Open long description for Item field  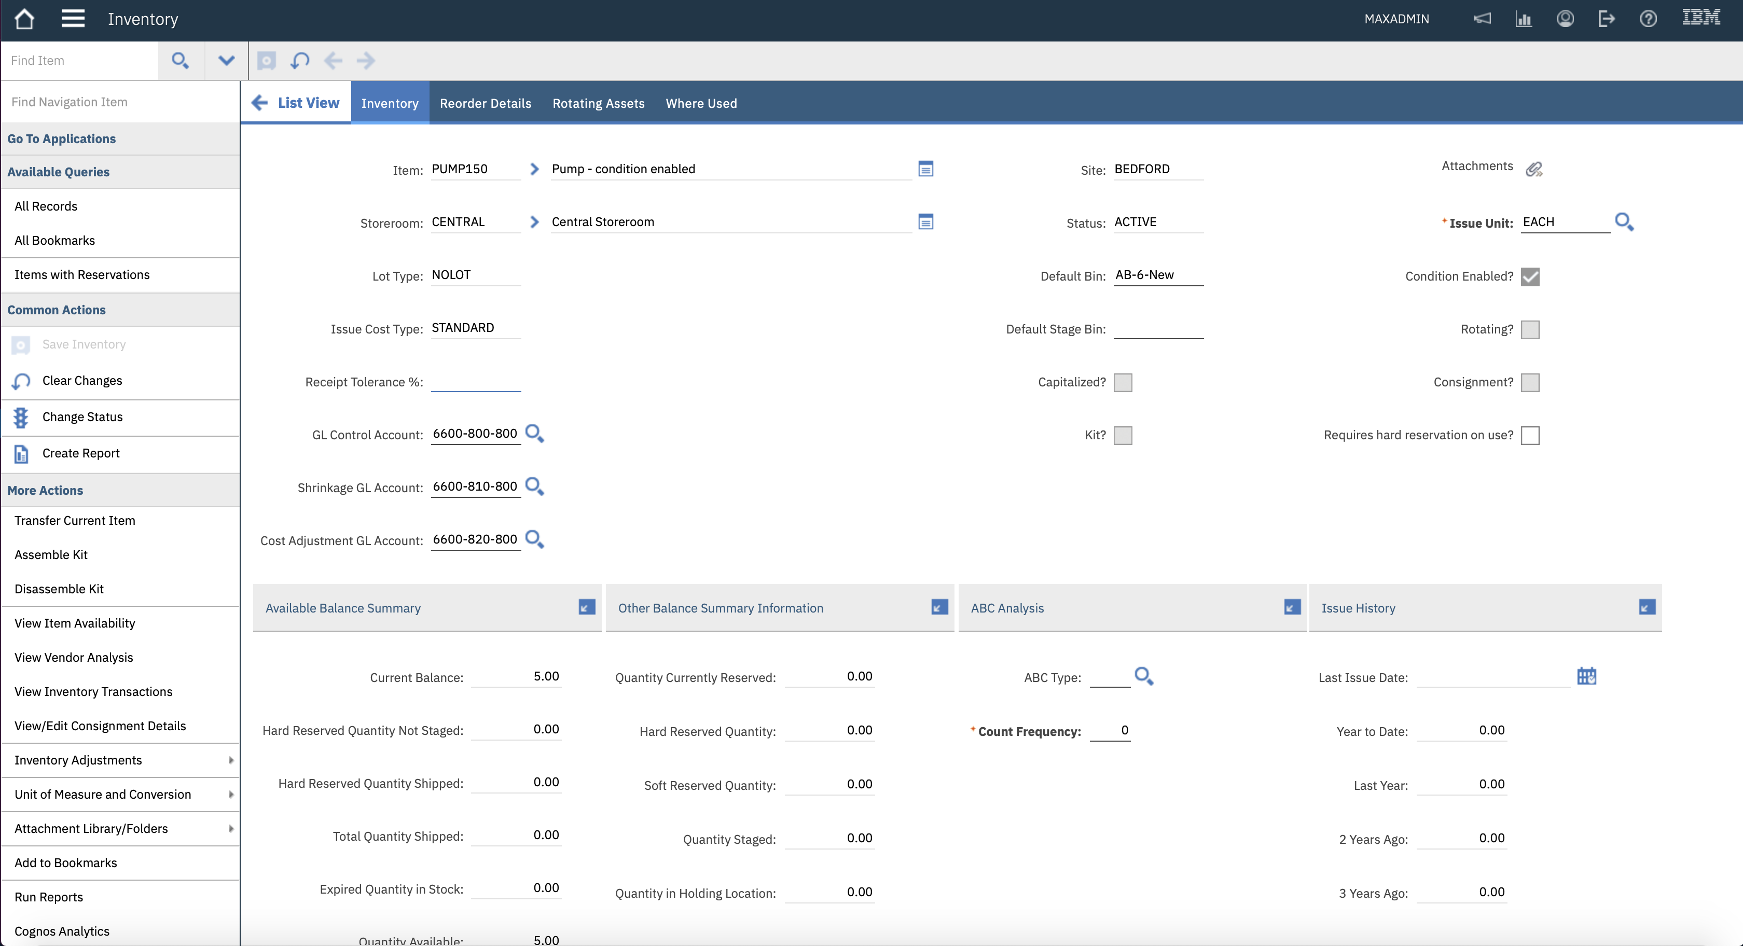click(x=925, y=169)
